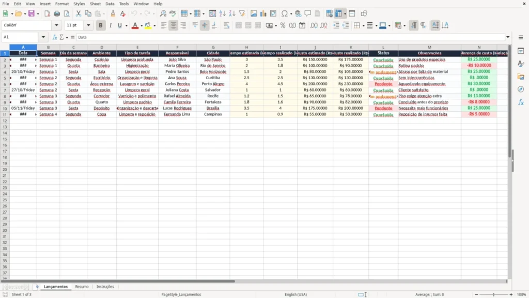Toggle Freeze Rows and Columns
Image resolution: width=529 pixels, height=298 pixels.
pyautogui.click(x=338, y=13)
